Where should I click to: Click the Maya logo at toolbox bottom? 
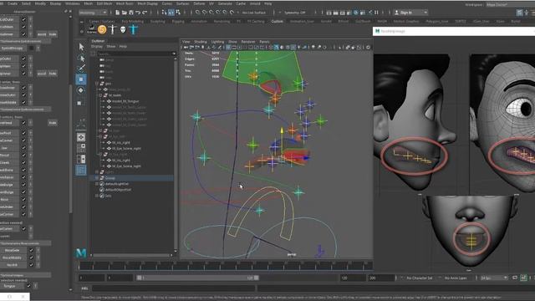click(x=81, y=253)
